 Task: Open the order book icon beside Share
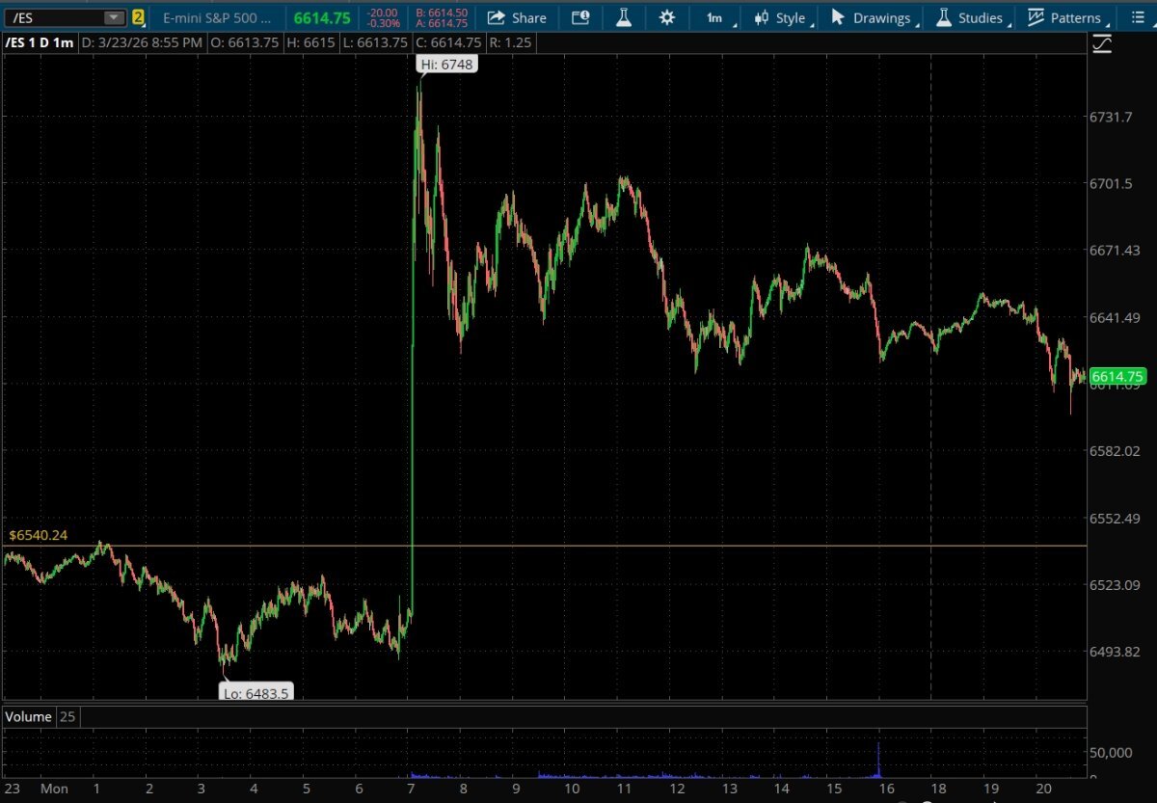(579, 17)
